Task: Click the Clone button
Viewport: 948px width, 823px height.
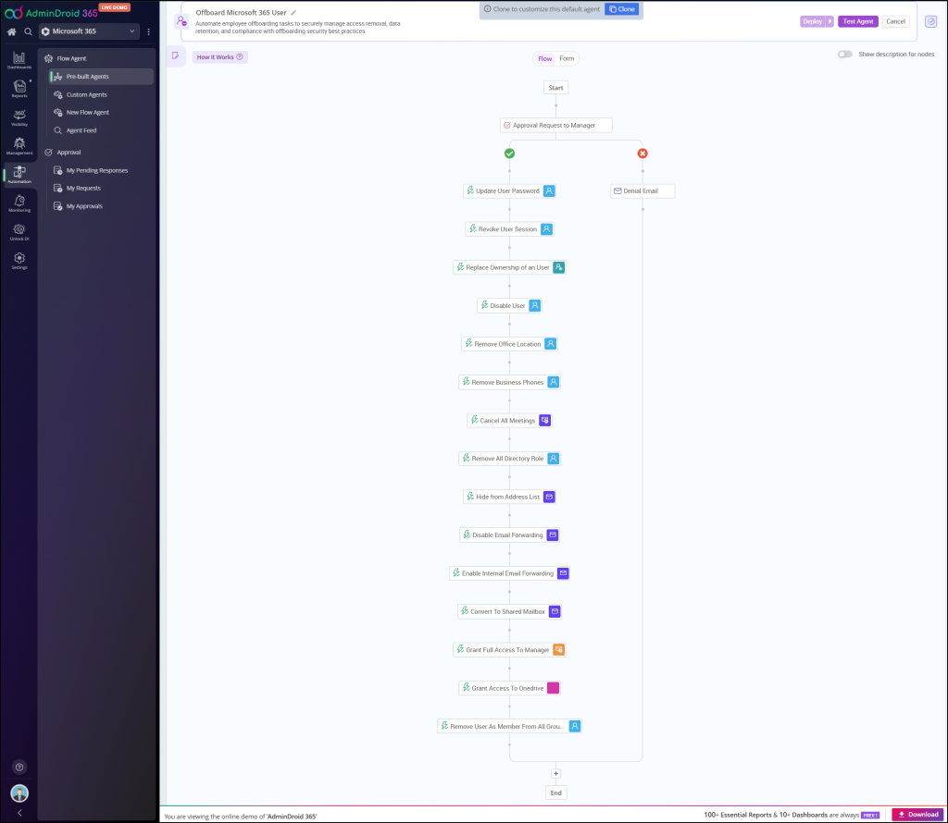Action: pos(621,9)
